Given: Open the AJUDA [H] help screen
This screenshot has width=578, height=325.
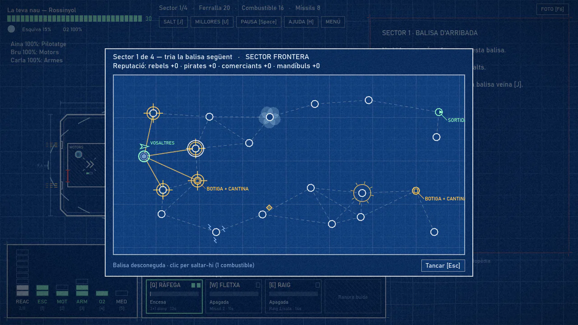Looking at the screenshot, I should coord(301,22).
